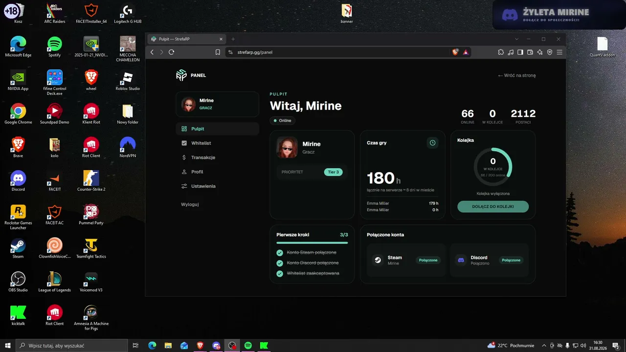Select the Spotify desktop icon
This screenshot has height=352, width=626.
[54, 47]
